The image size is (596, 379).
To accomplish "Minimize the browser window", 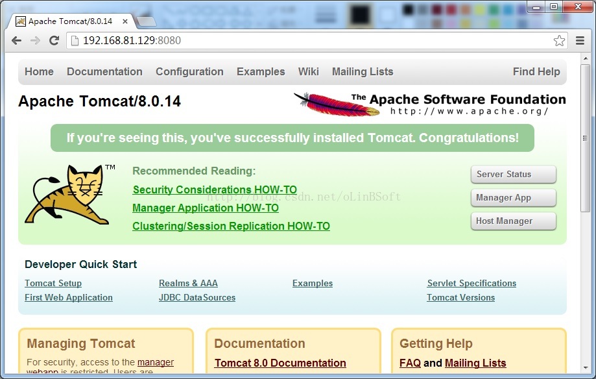I will [x=536, y=6].
